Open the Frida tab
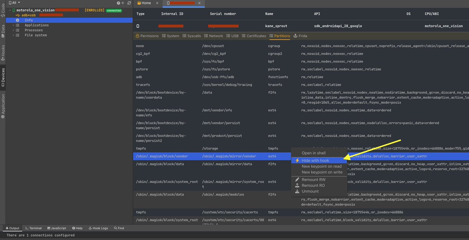Screen dimensions: 469x240 301,36
